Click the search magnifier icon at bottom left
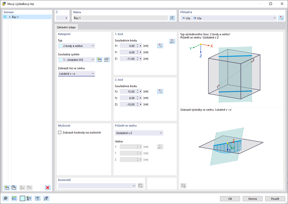This screenshot has width=288, height=204. [x=6, y=198]
